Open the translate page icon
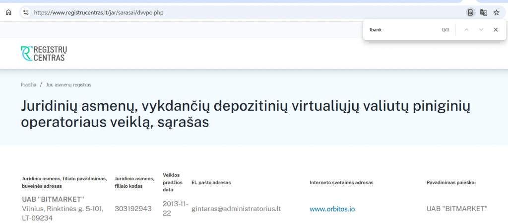The image size is (508, 224). (483, 12)
